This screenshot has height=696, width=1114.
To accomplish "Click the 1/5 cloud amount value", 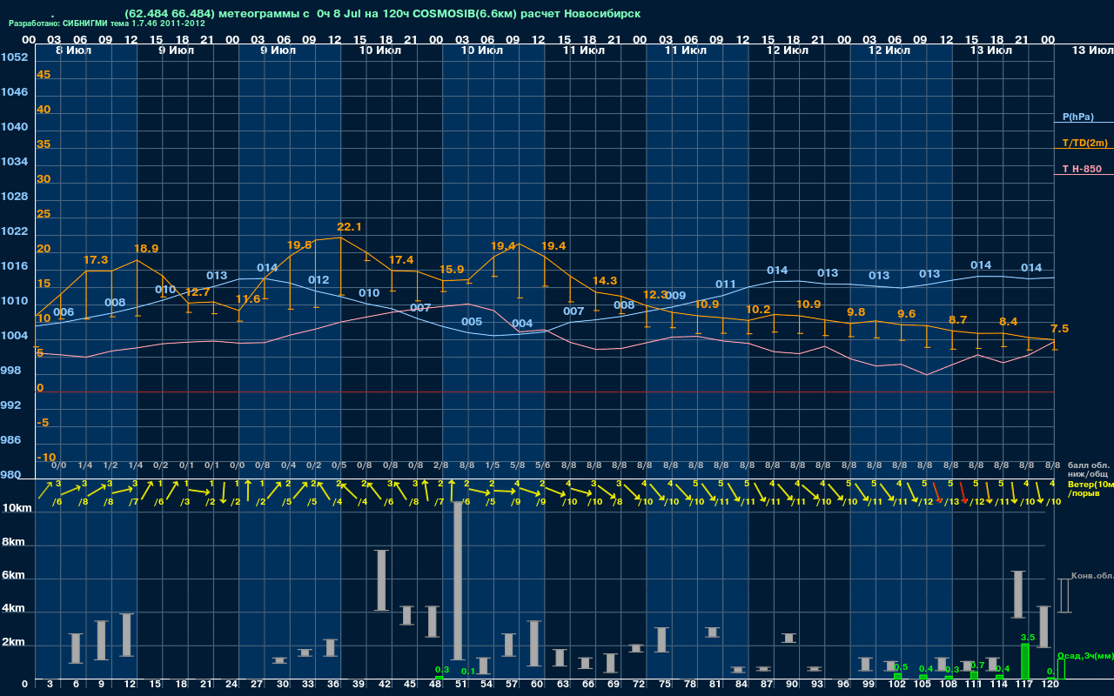I will tap(493, 465).
